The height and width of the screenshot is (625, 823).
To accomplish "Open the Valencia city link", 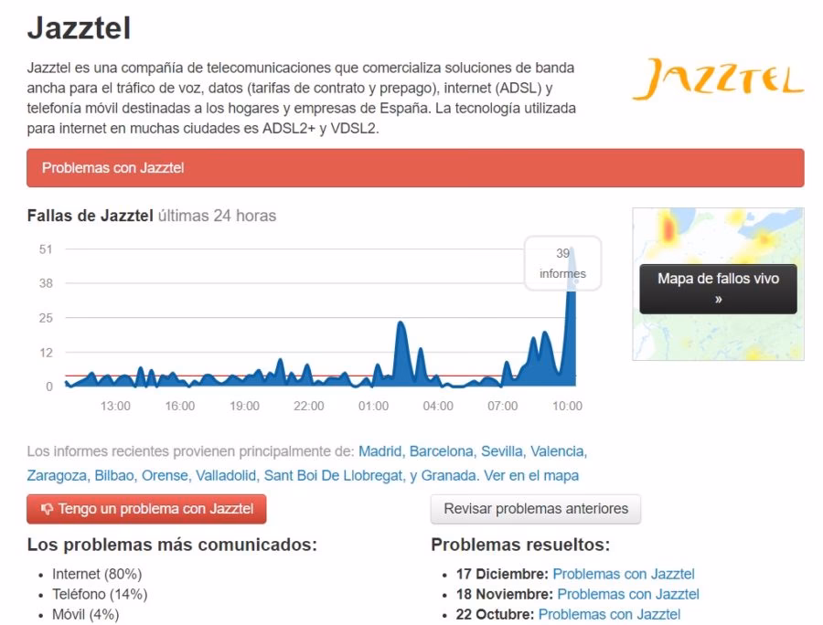I will [557, 451].
